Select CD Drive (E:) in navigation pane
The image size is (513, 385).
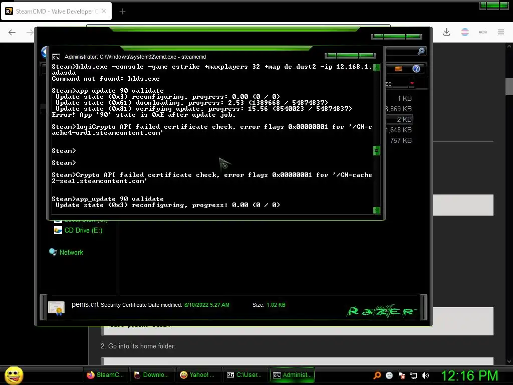tap(84, 230)
